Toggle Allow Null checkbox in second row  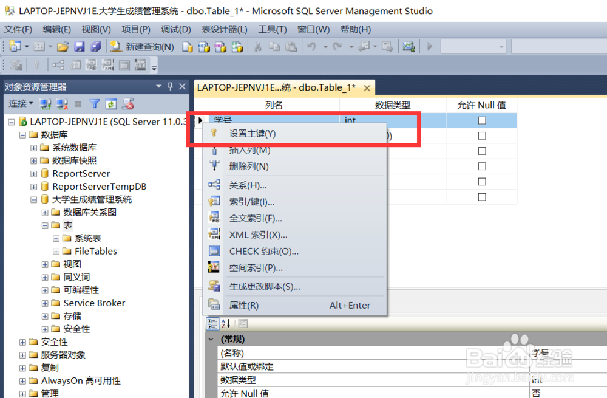click(x=482, y=136)
